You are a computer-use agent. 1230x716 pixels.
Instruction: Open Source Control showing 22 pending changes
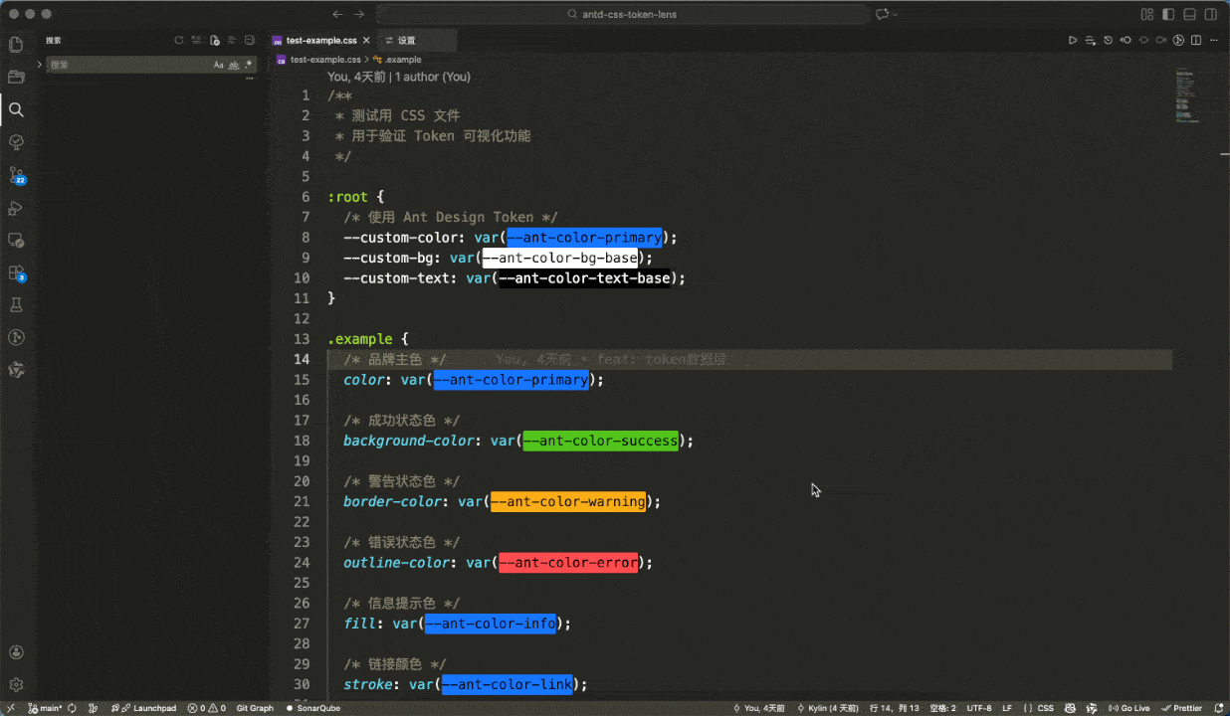[16, 177]
